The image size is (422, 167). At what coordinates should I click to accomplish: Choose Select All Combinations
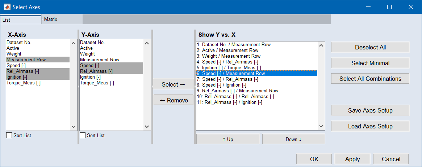pos(370,79)
